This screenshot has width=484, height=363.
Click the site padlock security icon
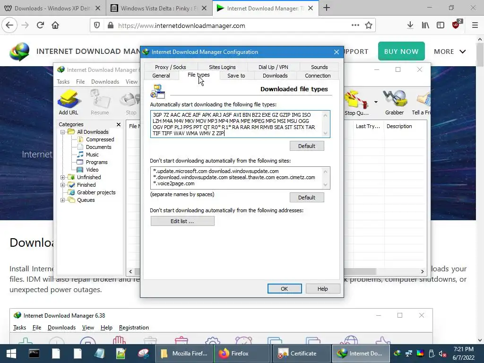click(110, 26)
